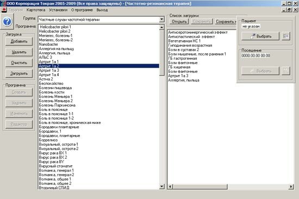299x199 pixels.
Task: Click the 0000.00.00 00:00 visit date
Action: (x=256, y=55)
